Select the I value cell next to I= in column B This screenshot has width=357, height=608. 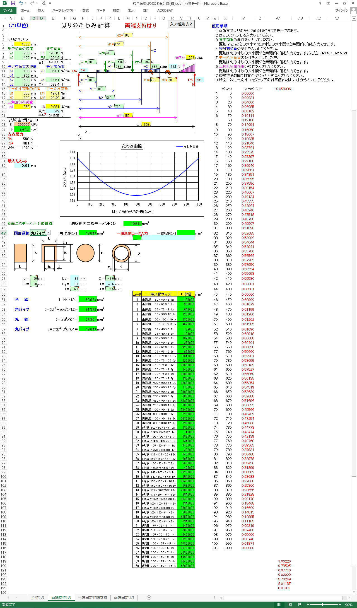(x=22, y=130)
